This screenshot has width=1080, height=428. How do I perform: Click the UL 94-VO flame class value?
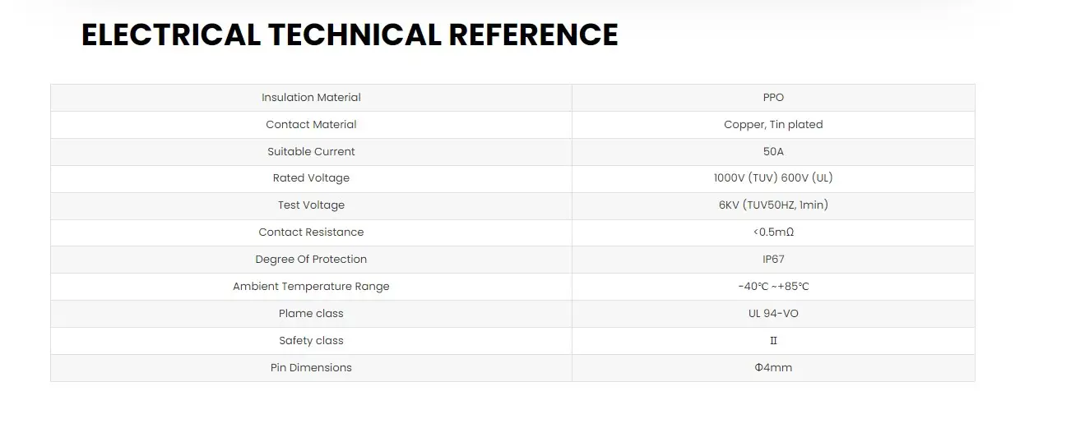[773, 314]
